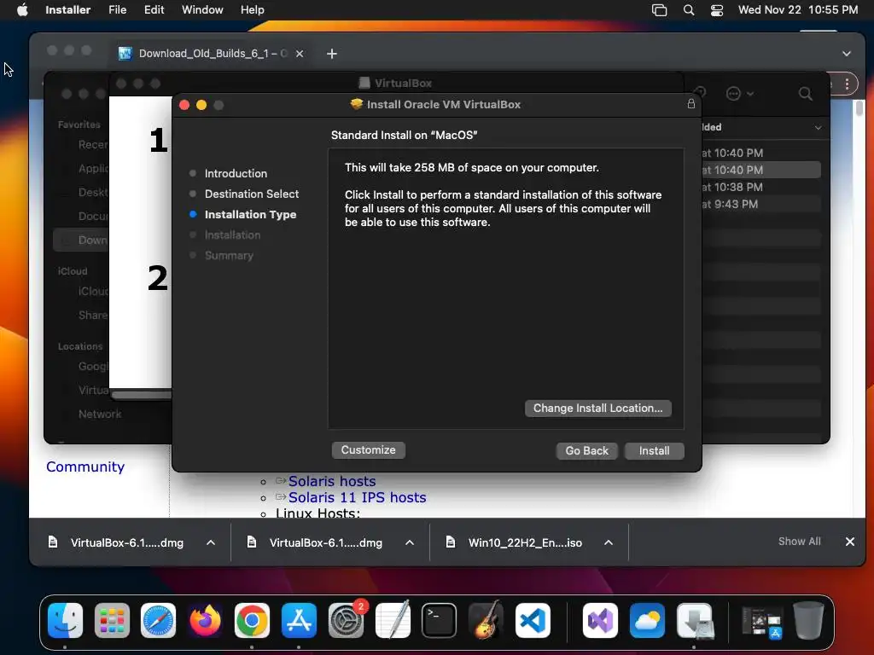Viewport: 874px width, 655px height.
Task: Click Introduction step in installer sidebar
Action: coord(236,173)
